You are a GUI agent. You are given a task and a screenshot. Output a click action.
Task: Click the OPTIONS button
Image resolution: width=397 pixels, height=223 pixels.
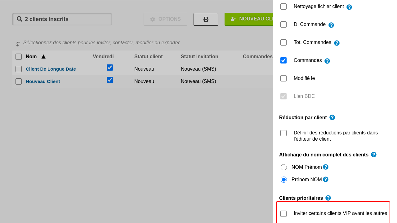165,19
